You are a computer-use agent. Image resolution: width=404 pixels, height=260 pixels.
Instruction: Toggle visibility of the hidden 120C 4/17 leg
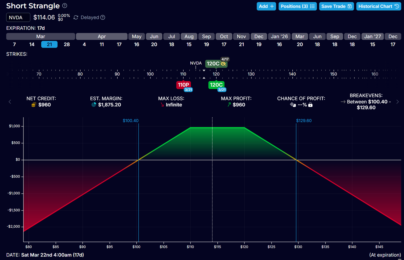pyautogui.click(x=223, y=64)
